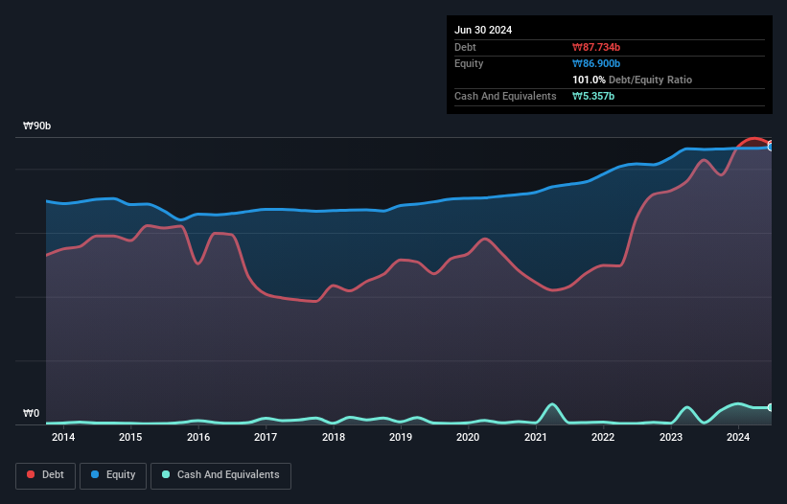The width and height of the screenshot is (787, 504).
Task: Select the 2020 x-axis label
Action: coord(468,437)
